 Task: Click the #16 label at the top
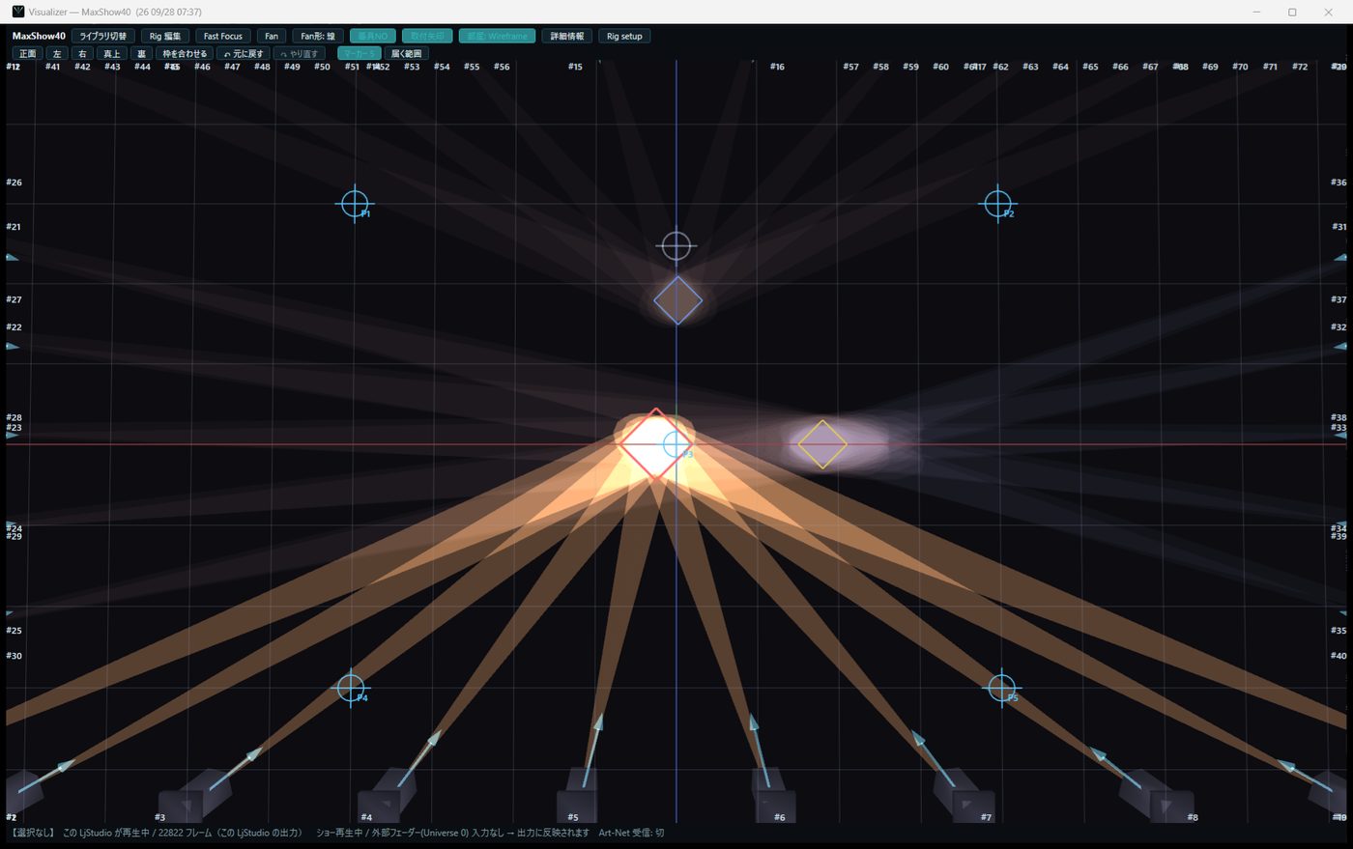tap(777, 67)
